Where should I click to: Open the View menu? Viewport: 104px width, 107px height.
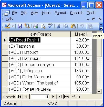[x=34, y=13]
